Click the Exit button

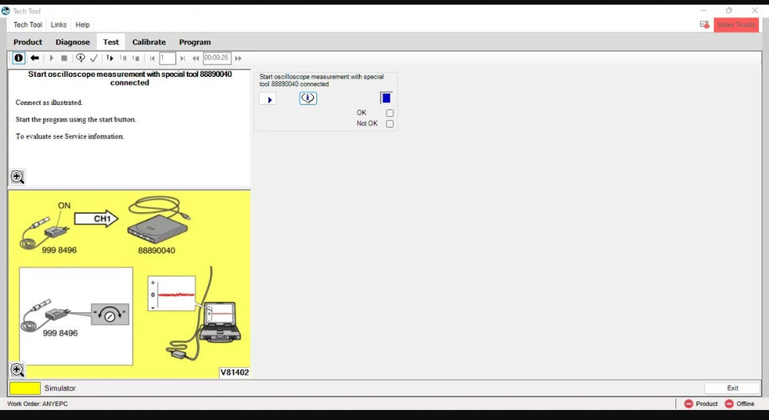click(x=732, y=388)
